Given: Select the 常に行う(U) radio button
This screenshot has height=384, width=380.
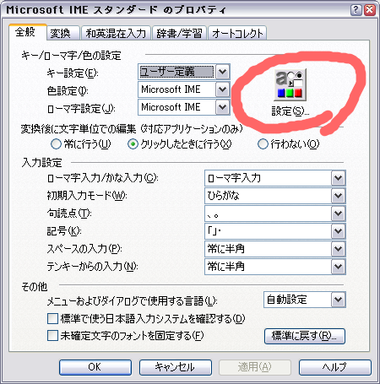Looking at the screenshot, I should 56,144.
